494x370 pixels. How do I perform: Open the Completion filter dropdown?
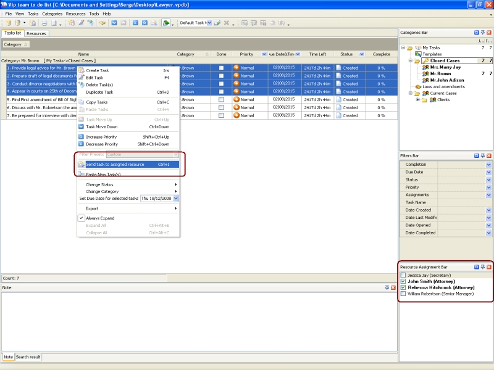[488, 165]
